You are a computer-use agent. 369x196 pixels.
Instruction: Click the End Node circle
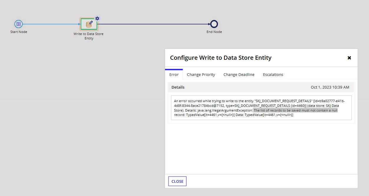[x=214, y=24]
